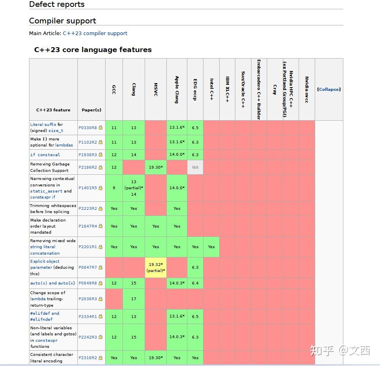Follow the size_t link in the feature column
The height and width of the screenshot is (366, 380).
coord(55,130)
